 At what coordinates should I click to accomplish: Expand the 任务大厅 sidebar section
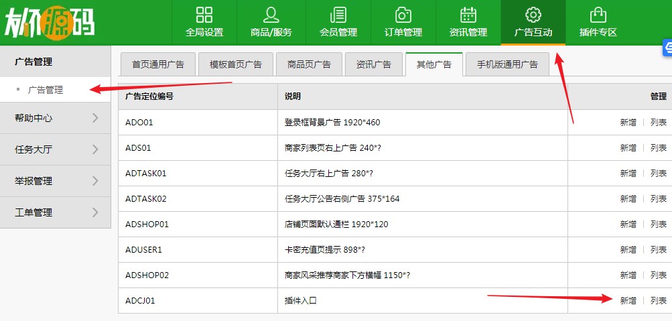[55, 149]
